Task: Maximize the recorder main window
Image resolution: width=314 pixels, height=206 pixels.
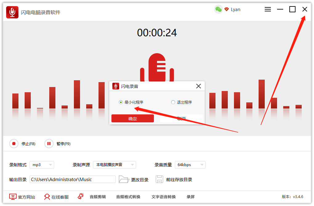Action: tap(292, 9)
